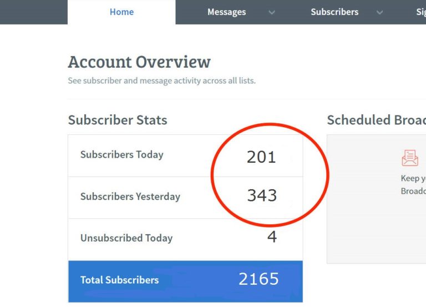Click the partially visible Sign Up Forms tab
The width and height of the screenshot is (426, 307).
[421, 12]
